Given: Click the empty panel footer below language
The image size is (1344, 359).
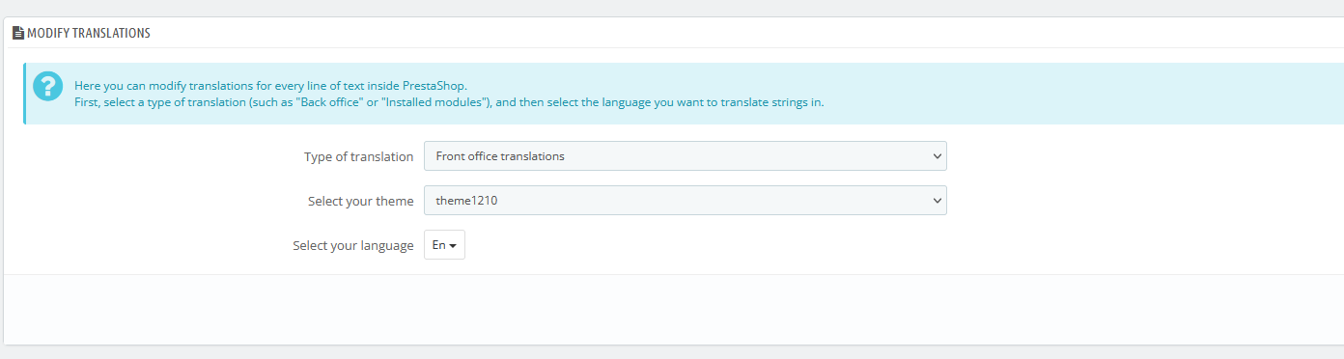Looking at the screenshot, I should (x=674, y=309).
